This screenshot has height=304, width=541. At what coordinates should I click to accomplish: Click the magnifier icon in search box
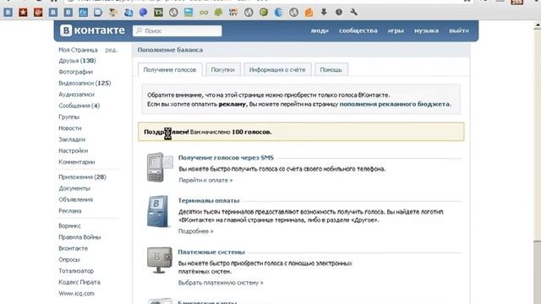point(139,31)
